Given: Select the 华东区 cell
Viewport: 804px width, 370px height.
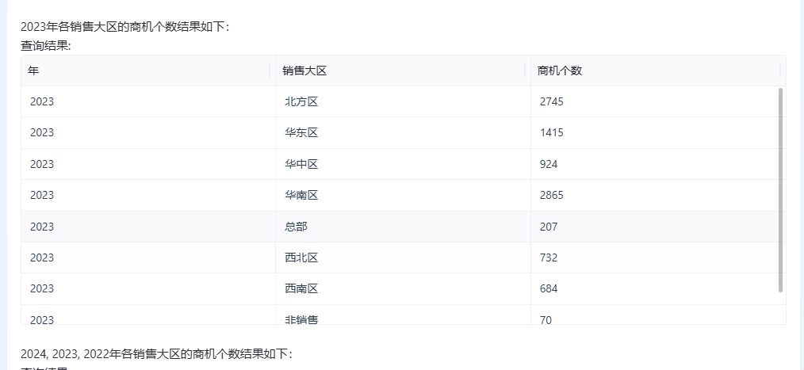Looking at the screenshot, I should point(403,133).
